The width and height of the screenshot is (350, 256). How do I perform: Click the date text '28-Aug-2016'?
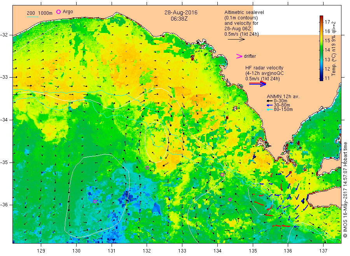[x=181, y=12]
